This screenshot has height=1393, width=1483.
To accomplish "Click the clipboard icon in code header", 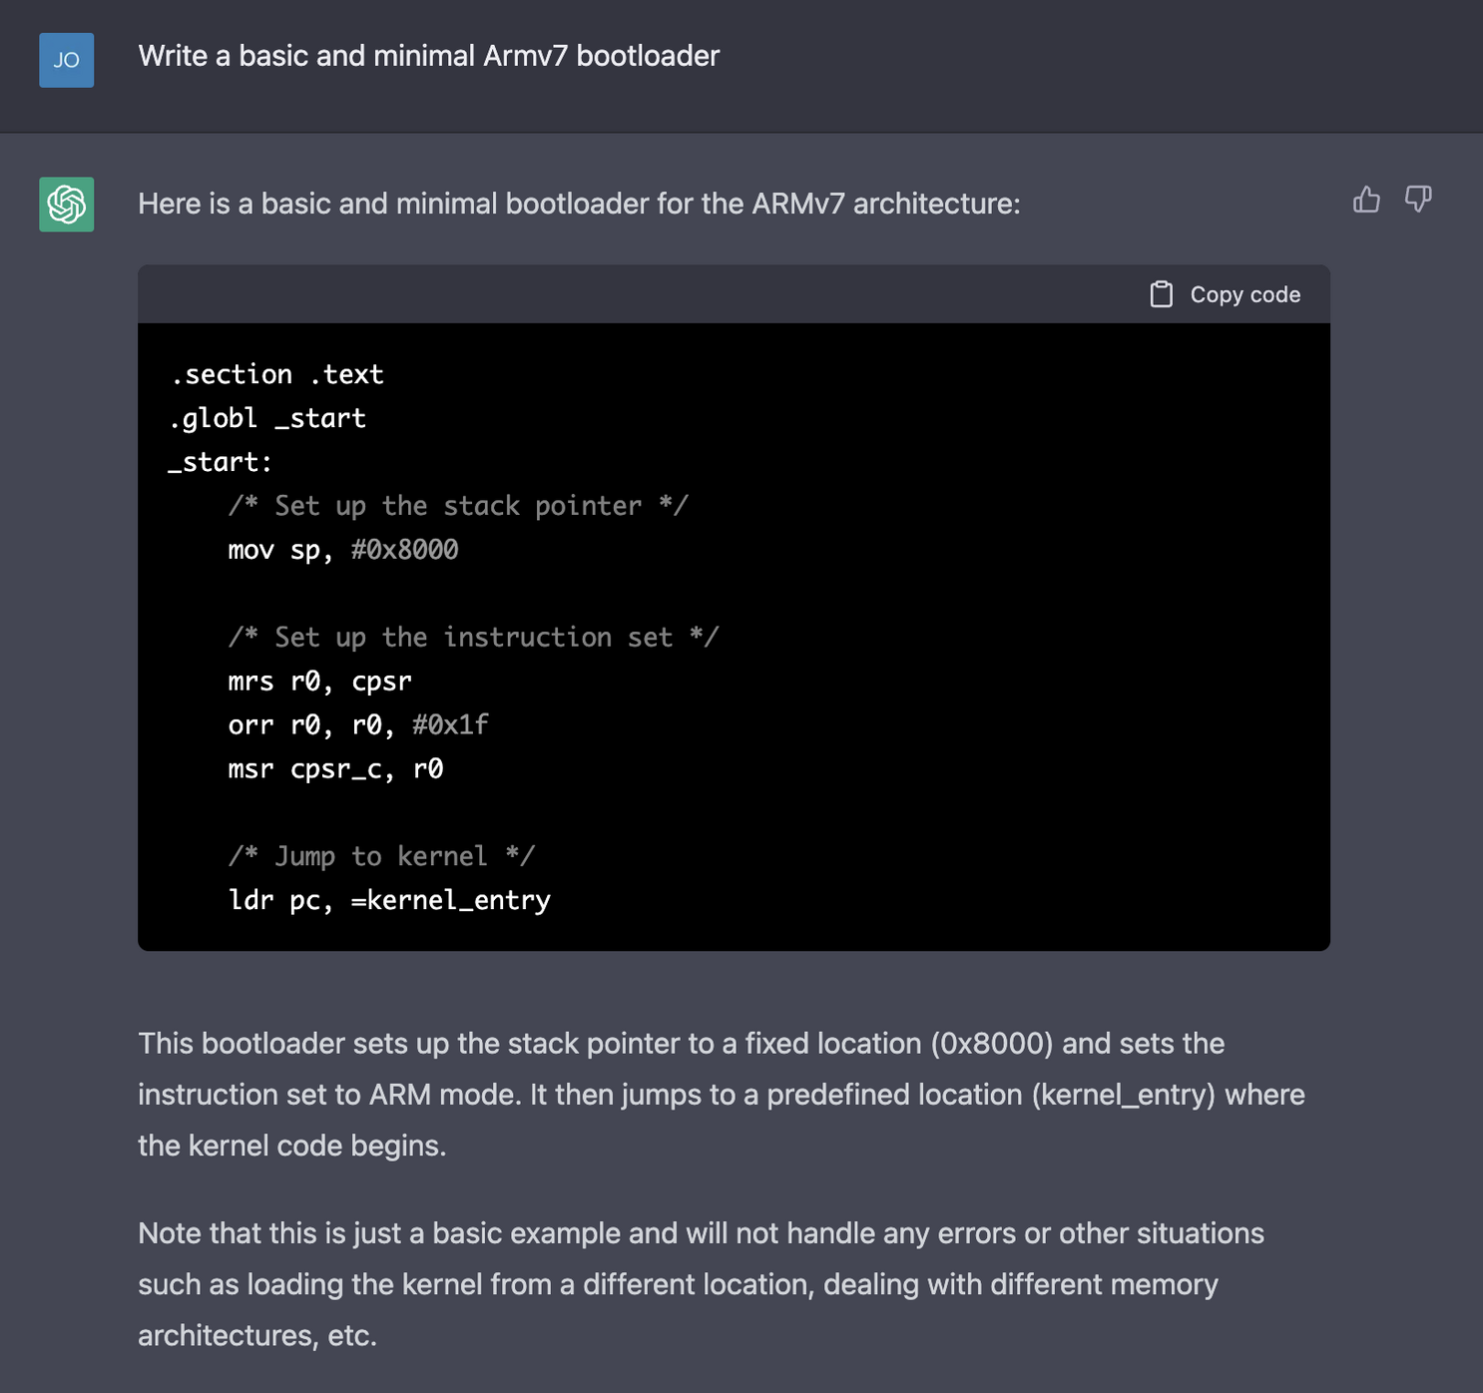I will (x=1161, y=294).
